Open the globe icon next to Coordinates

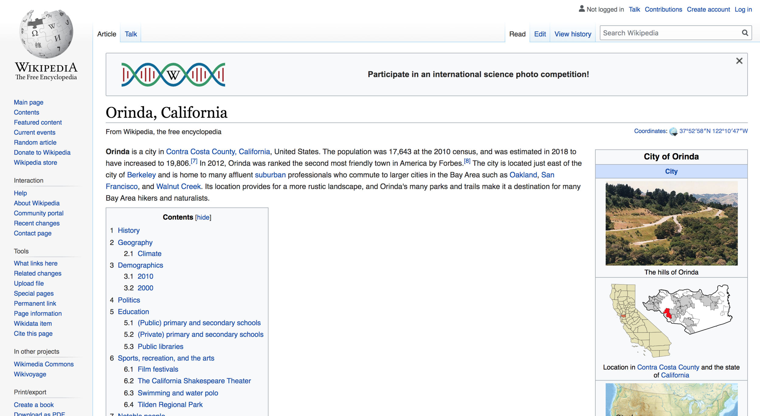pos(673,131)
